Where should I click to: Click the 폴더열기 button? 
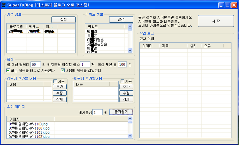121,112
